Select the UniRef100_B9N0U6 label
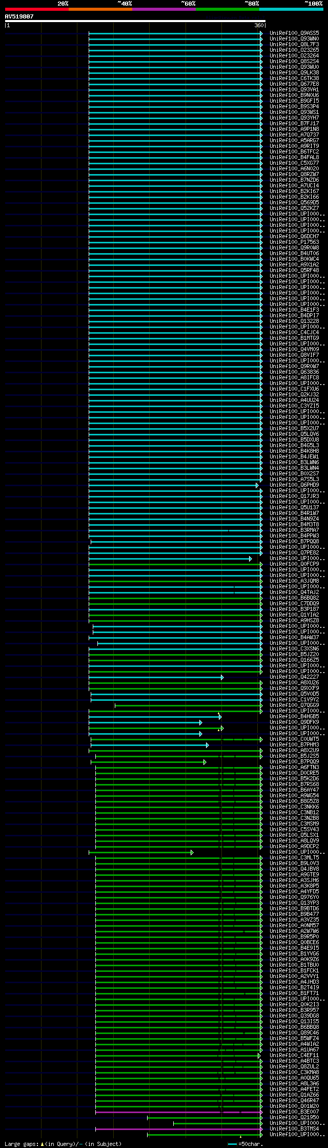This screenshot has width=328, height=1148. click(x=294, y=95)
